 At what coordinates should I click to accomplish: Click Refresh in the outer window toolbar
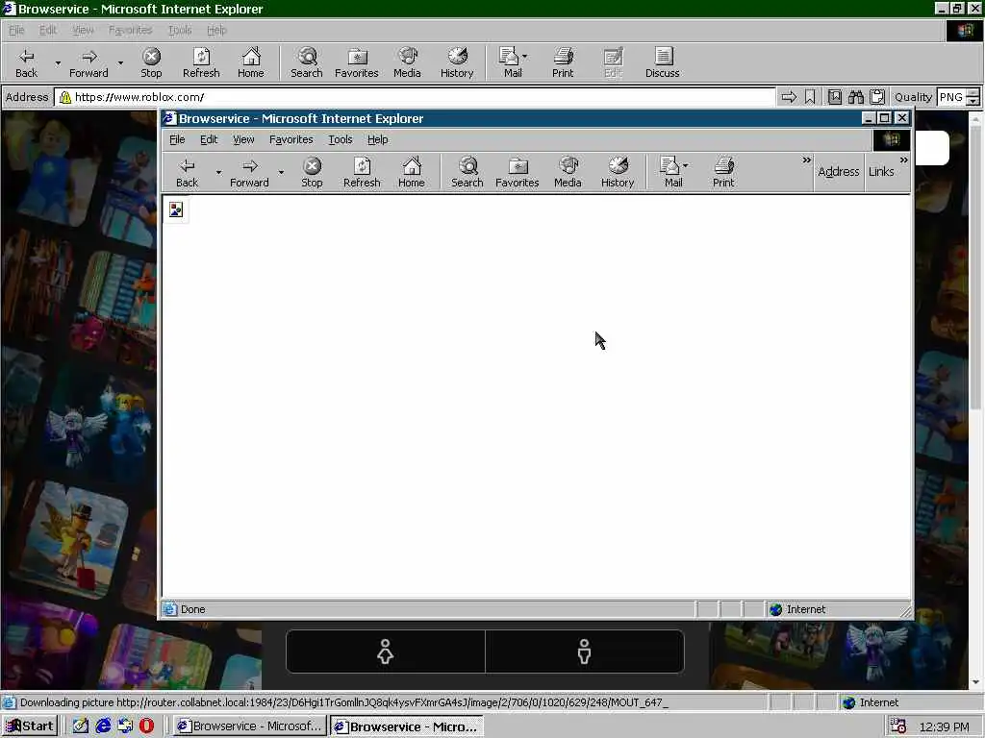click(x=201, y=62)
